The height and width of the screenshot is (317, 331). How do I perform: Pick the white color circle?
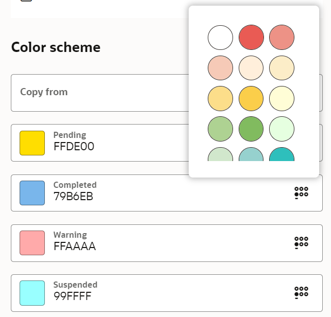[x=220, y=38]
